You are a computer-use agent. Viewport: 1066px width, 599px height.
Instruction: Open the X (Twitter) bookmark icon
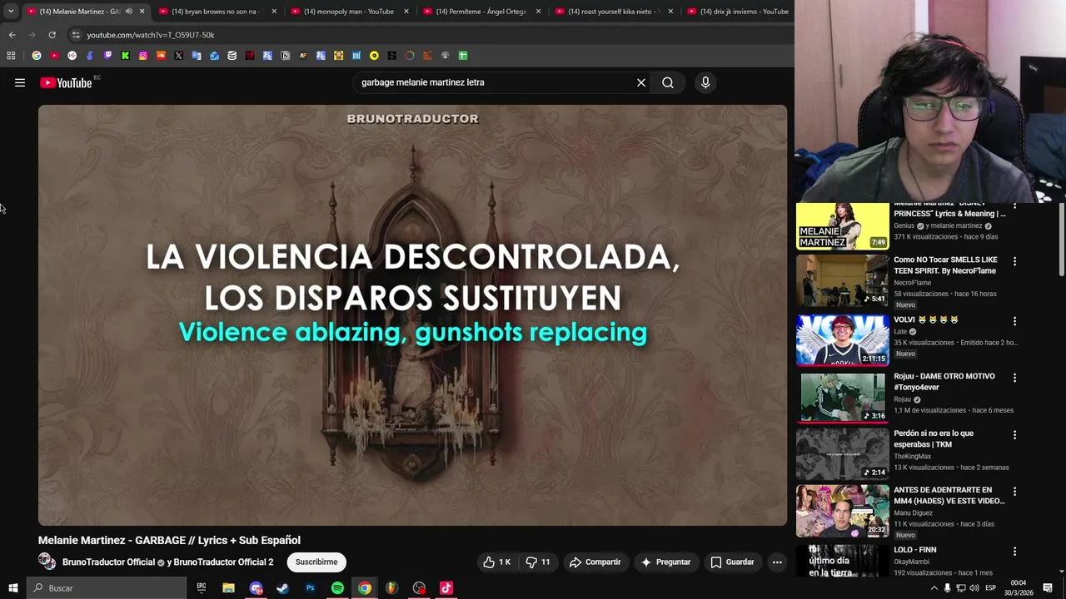pos(178,56)
